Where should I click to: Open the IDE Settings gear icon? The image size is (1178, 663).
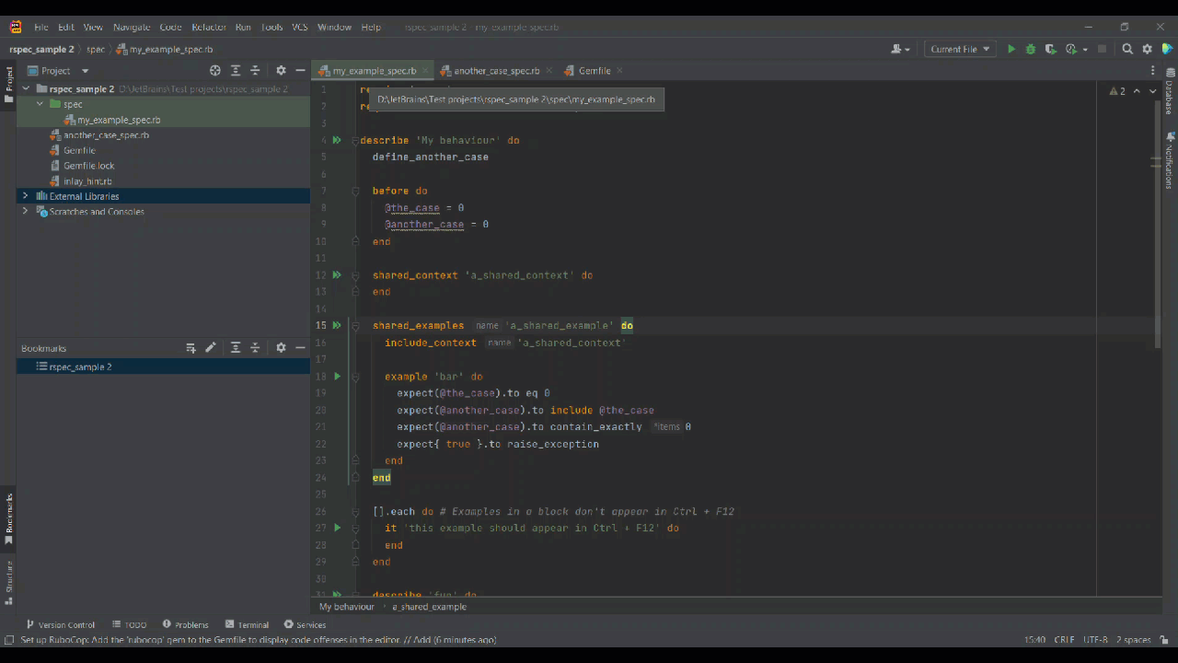click(x=1146, y=49)
